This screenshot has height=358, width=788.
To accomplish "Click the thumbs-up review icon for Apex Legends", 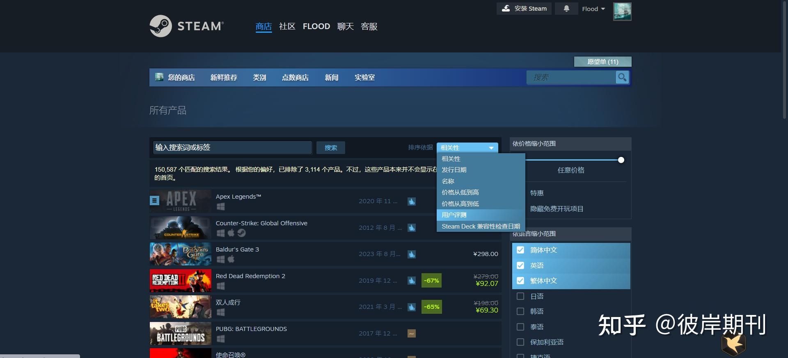I will (x=412, y=201).
